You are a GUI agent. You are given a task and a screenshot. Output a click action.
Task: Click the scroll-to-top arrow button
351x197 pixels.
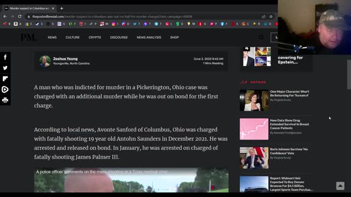(x=340, y=186)
